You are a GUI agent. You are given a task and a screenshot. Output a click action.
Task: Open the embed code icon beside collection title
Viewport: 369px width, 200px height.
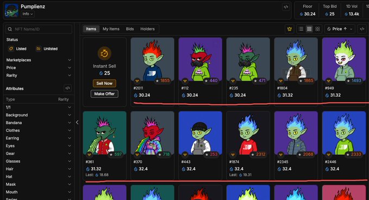tap(286, 7)
